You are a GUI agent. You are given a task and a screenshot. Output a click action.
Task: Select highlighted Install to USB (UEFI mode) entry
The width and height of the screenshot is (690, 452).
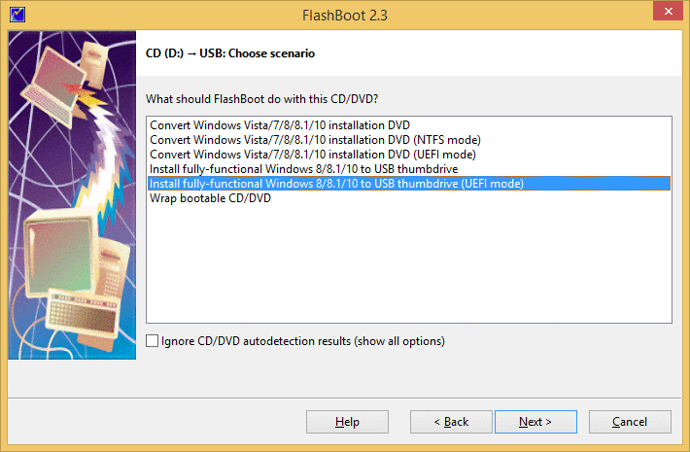point(409,184)
